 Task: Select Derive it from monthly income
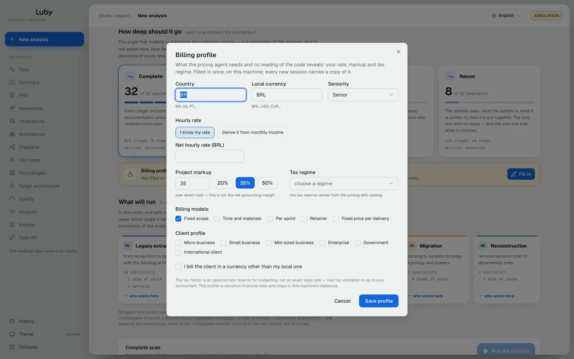[253, 132]
